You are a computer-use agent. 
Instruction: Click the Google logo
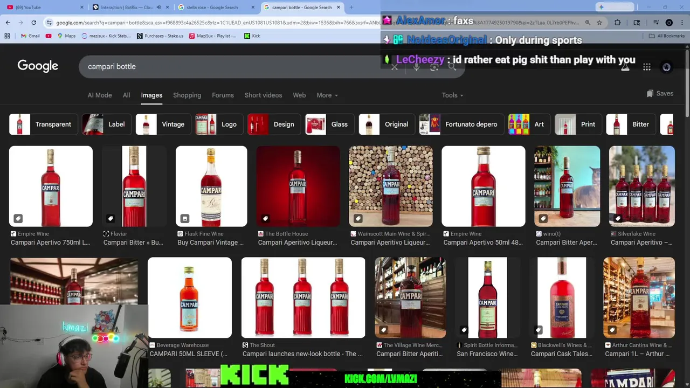pyautogui.click(x=38, y=66)
